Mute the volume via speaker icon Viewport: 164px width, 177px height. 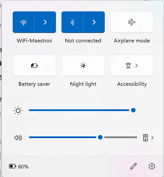(x=18, y=138)
